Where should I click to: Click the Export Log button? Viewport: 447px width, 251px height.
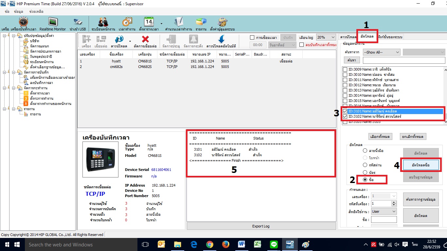(261, 226)
